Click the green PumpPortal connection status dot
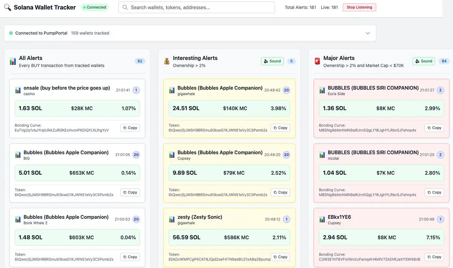Image resolution: width=453 pixels, height=268 pixels. [x=11, y=33]
